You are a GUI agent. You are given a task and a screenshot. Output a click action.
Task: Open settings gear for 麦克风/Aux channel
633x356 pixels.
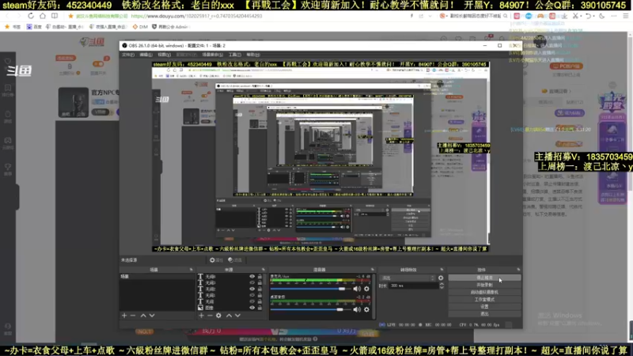(x=366, y=289)
